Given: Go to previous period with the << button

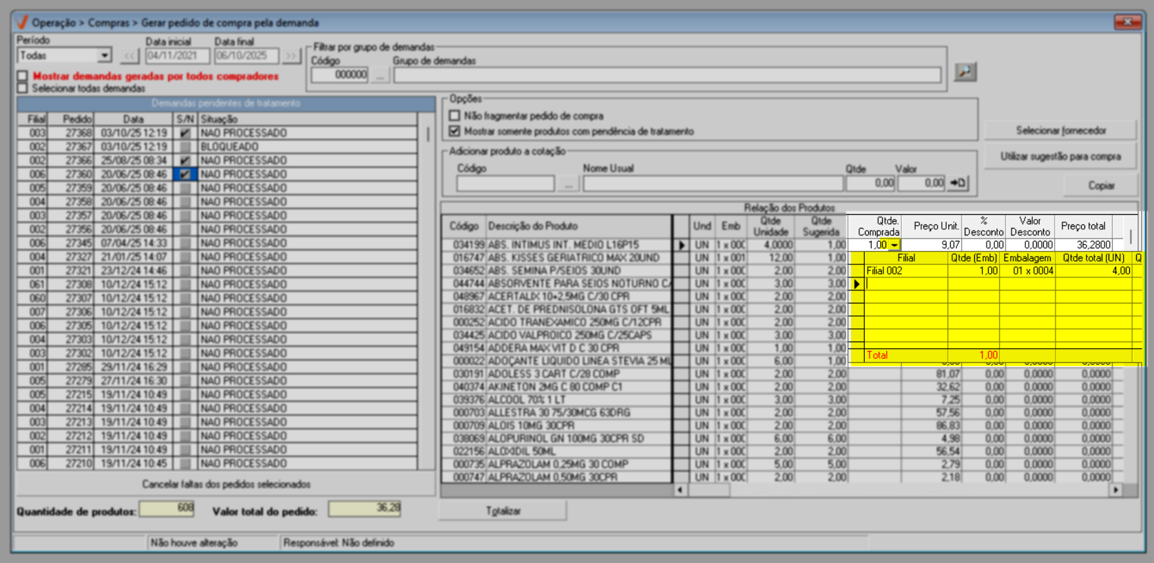Looking at the screenshot, I should point(129,56).
